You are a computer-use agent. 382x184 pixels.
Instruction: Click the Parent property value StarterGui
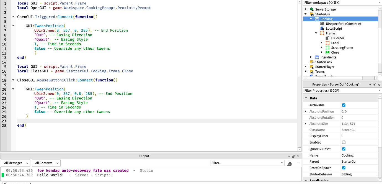[x=359, y=162]
